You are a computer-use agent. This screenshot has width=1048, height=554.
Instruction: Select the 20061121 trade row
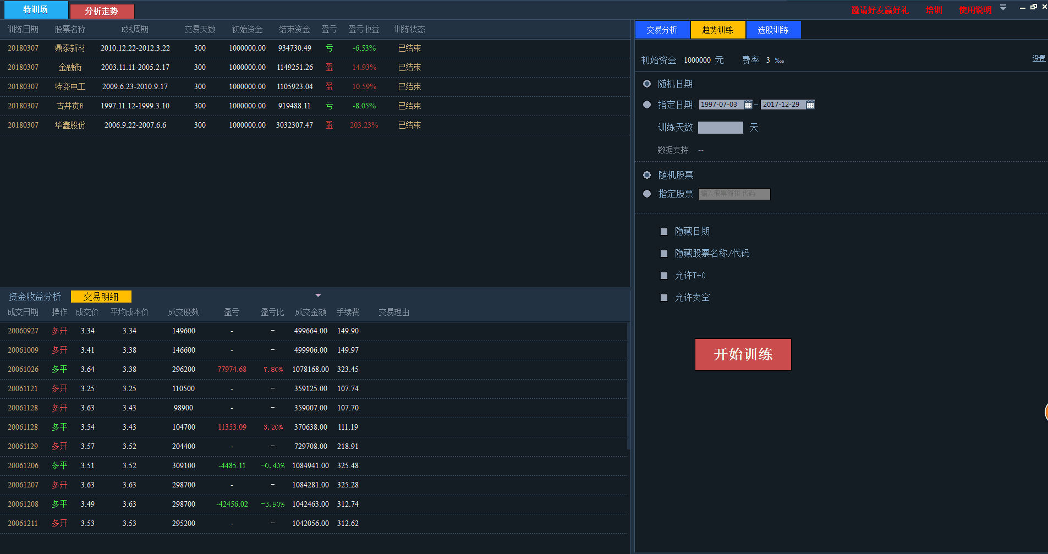(x=314, y=389)
